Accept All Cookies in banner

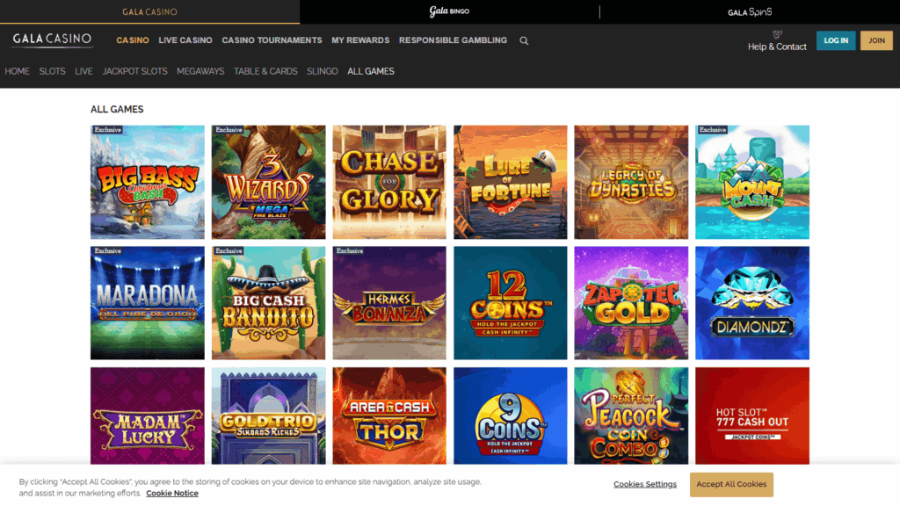coord(731,484)
